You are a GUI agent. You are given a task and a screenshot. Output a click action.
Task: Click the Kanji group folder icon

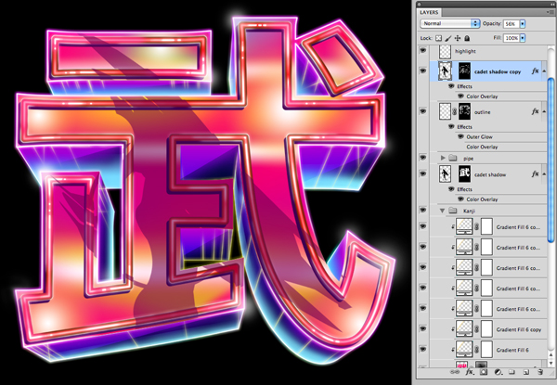tap(453, 211)
